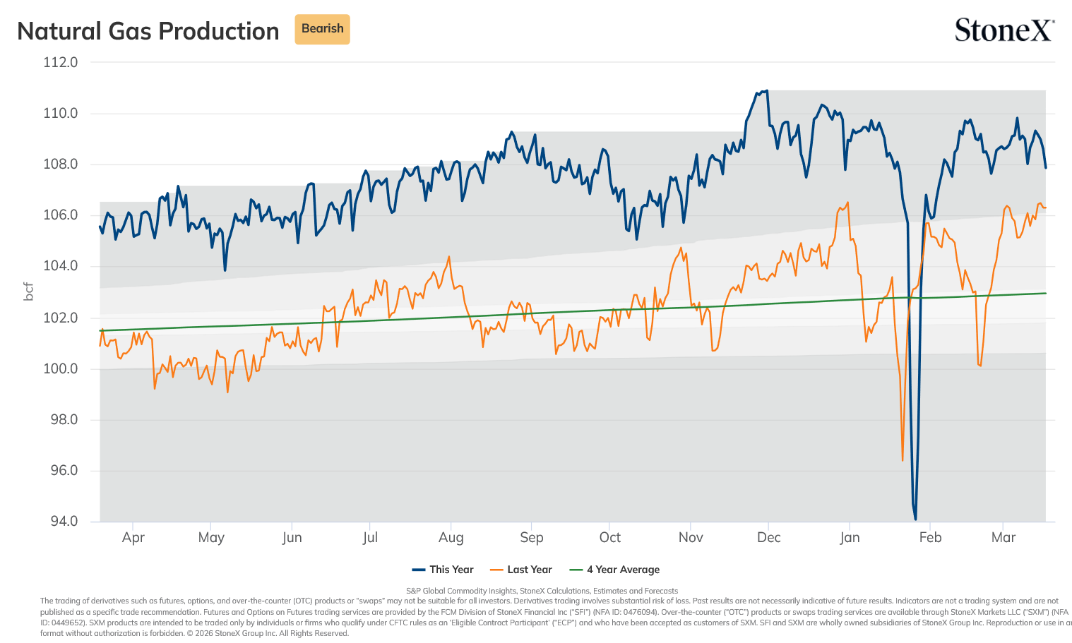Screen dimensions: 1072x643
Task: Click the StoneX logo
Action: [x=1004, y=30]
